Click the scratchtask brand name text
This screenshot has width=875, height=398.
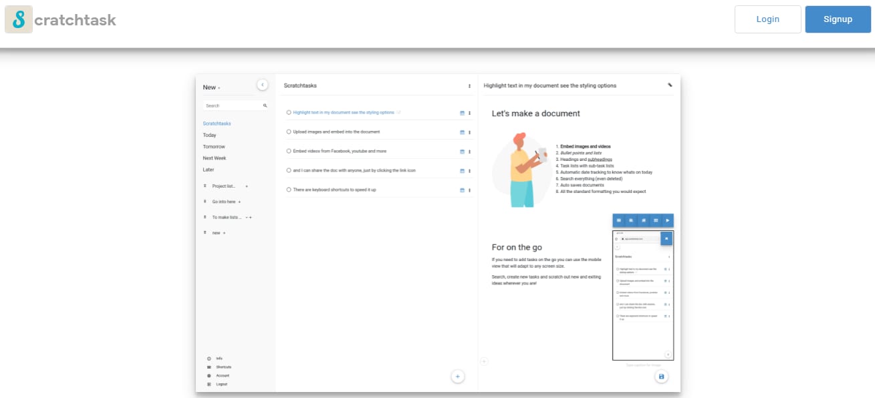coord(75,20)
